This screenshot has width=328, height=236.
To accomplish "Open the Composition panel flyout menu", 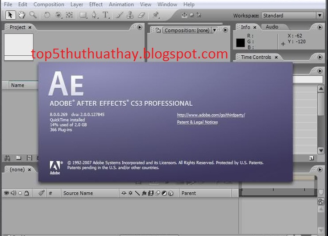I will pyautogui.click(x=225, y=30).
